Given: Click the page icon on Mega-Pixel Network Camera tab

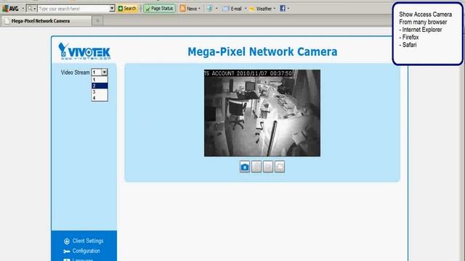Looking at the screenshot, I should click(x=7, y=21).
